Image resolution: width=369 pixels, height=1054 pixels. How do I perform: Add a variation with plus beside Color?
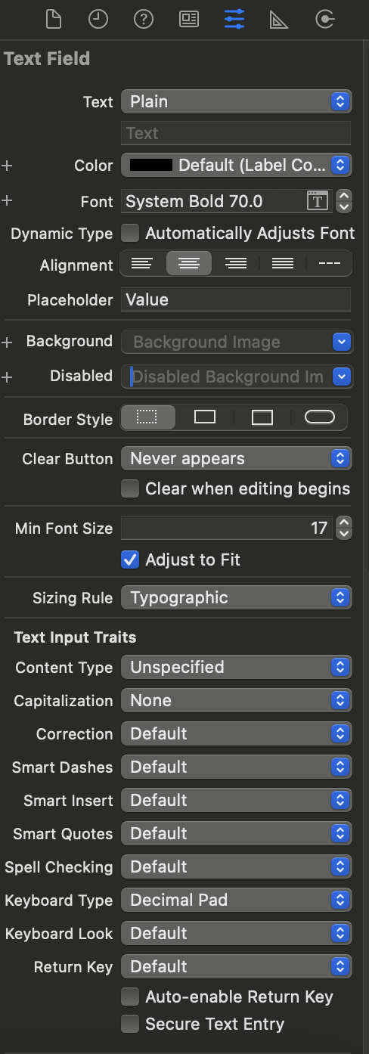tap(8, 165)
